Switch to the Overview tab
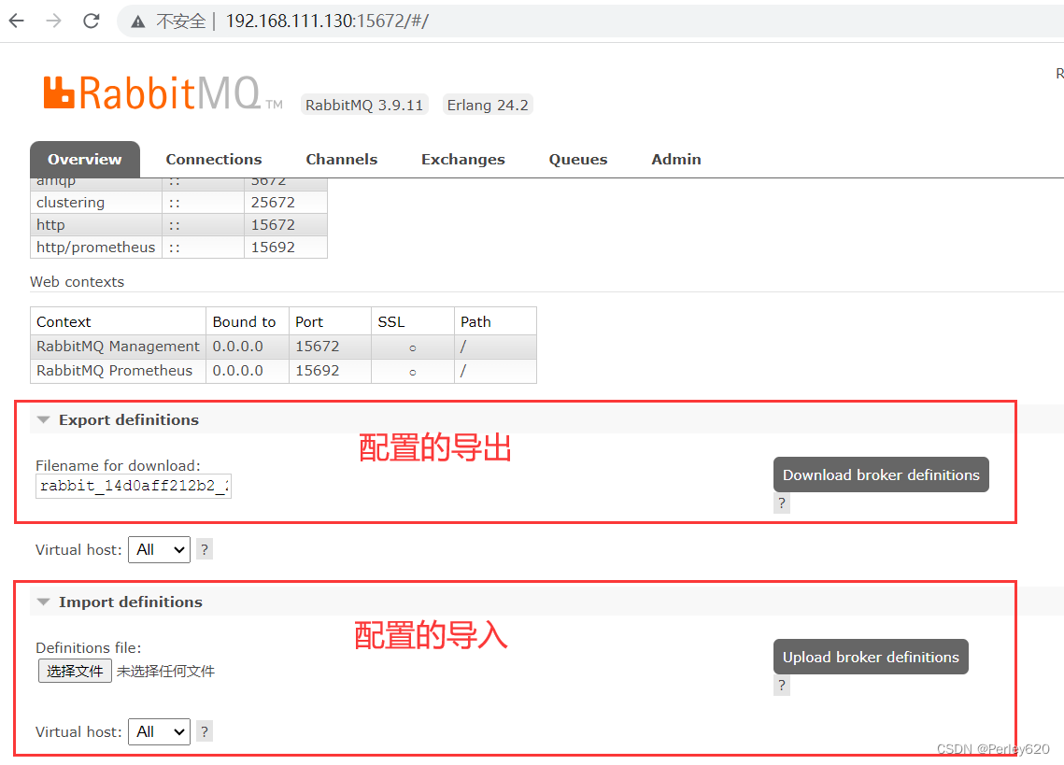Image resolution: width=1064 pixels, height=765 pixels. (x=85, y=160)
